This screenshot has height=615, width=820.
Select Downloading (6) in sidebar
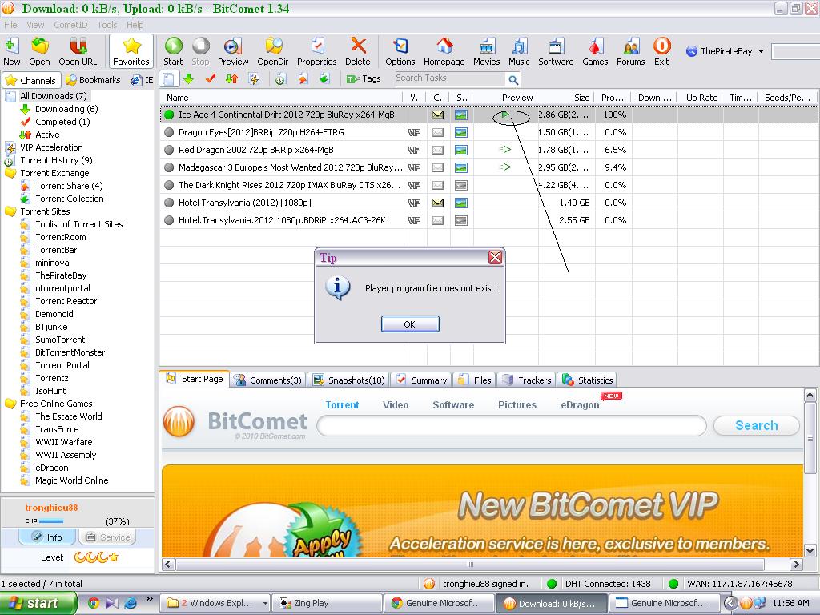pyautogui.click(x=66, y=109)
